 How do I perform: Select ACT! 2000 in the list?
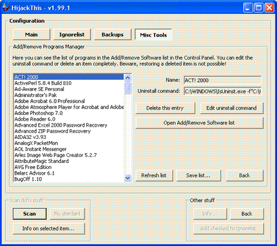tap(69, 77)
